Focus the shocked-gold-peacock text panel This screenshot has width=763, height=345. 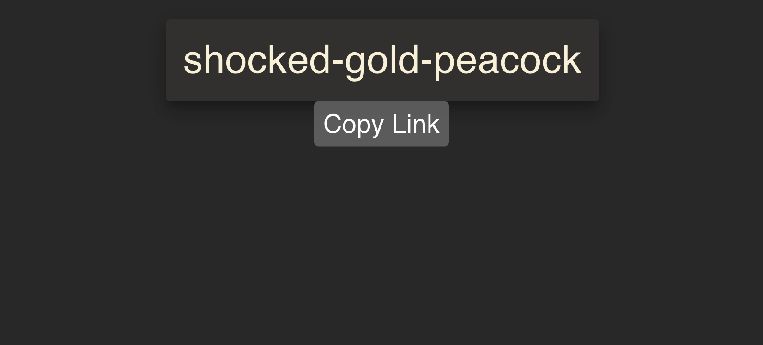(x=382, y=60)
